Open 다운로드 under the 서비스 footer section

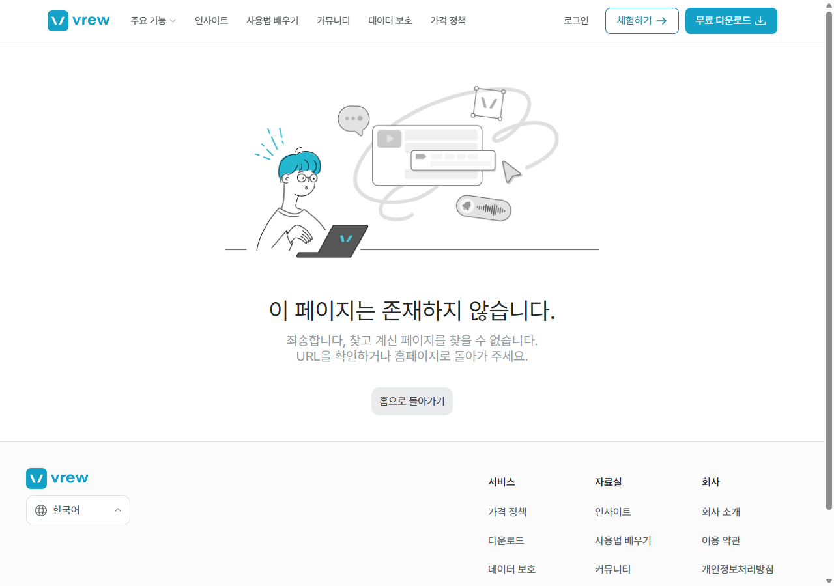coord(506,540)
